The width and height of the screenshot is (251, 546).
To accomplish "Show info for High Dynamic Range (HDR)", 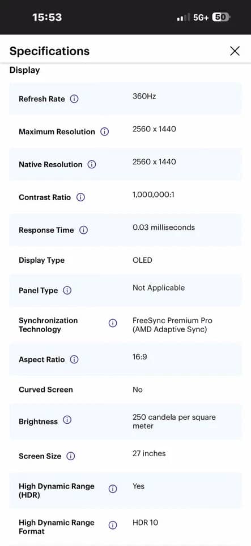I will (112, 489).
